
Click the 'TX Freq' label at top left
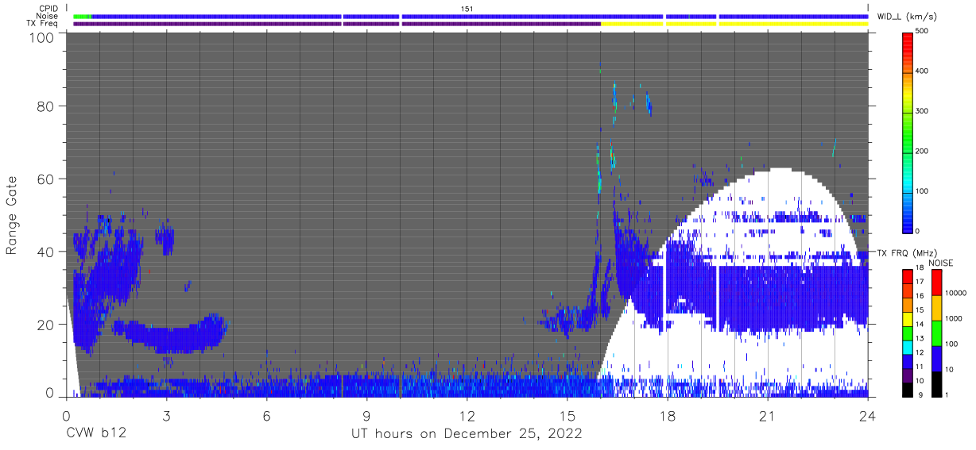(x=44, y=23)
